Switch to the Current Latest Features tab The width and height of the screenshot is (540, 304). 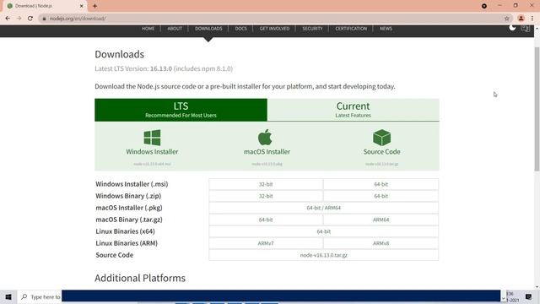(353, 110)
